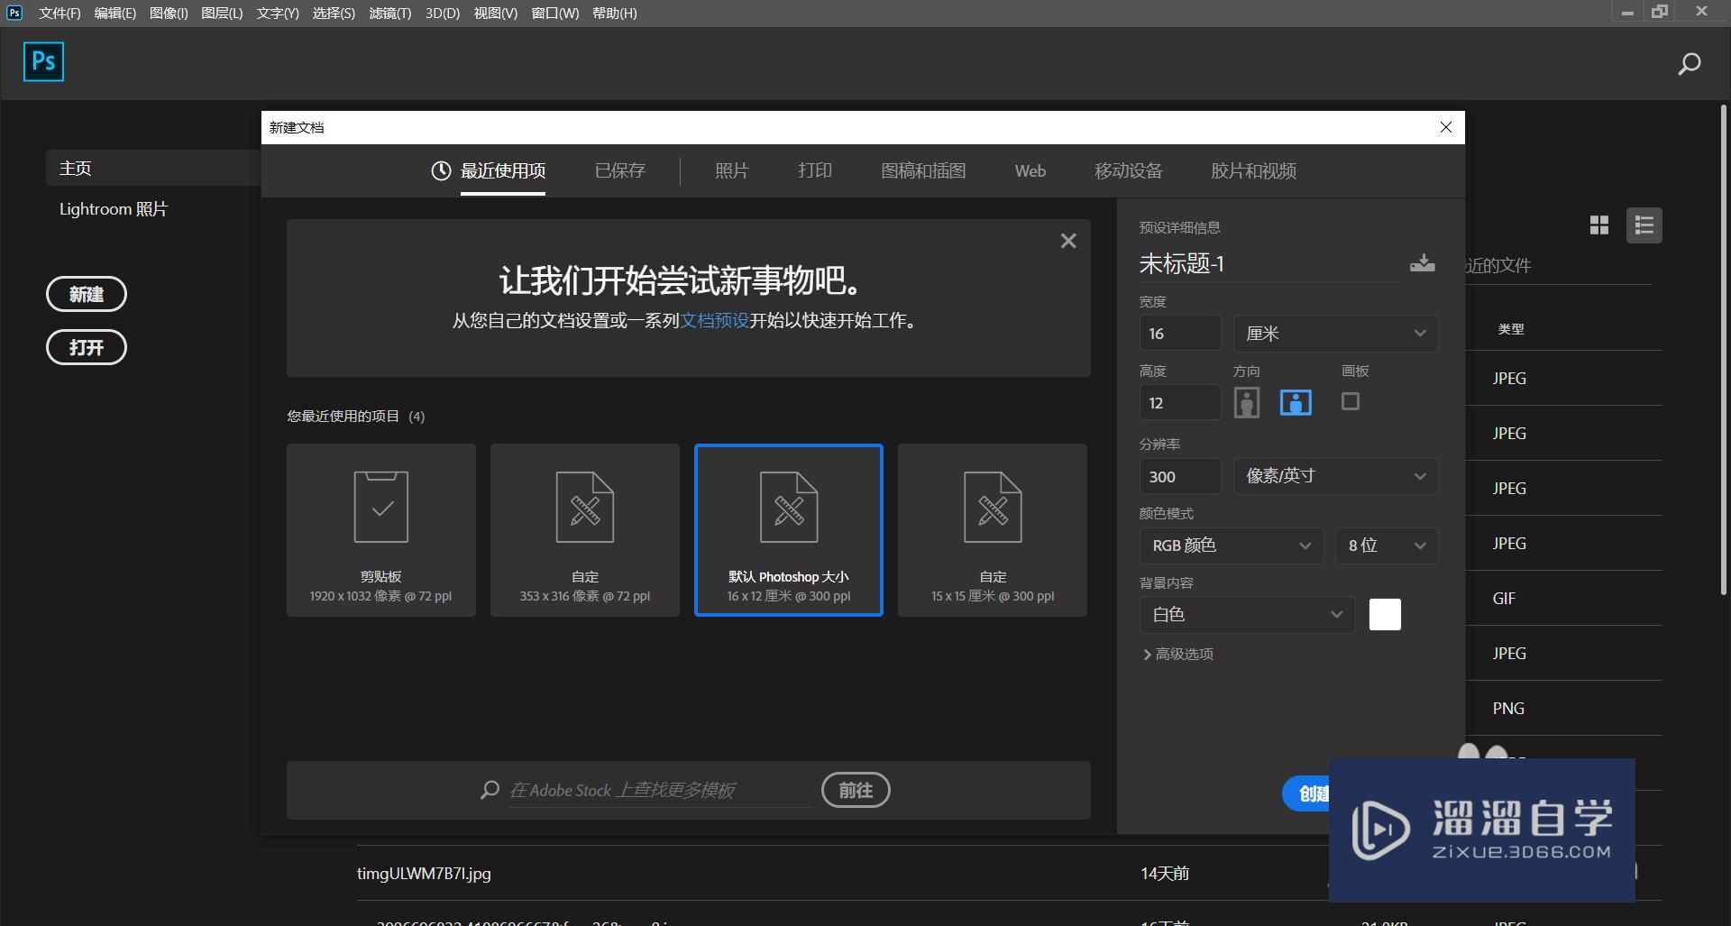Click the 打开 button on home screen
This screenshot has height=926, width=1731.
click(87, 347)
